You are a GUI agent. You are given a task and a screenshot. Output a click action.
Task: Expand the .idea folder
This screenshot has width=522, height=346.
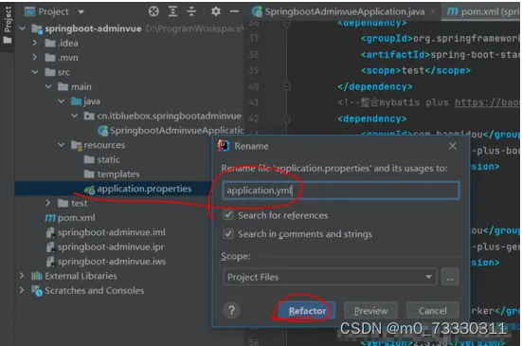[35, 43]
